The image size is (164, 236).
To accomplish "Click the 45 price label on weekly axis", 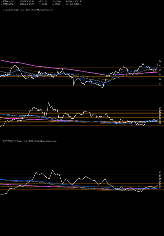I will 160,108.
